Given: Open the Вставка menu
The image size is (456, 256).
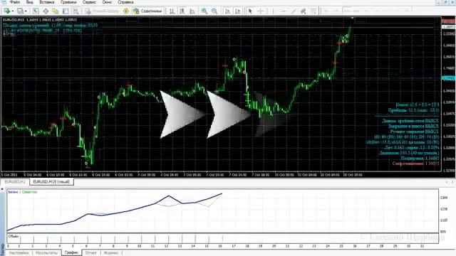Looking at the screenshot, I should pos(47,2).
